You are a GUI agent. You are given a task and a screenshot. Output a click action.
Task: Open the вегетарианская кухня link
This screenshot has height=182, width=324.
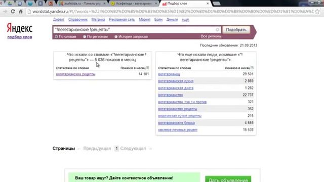coord(176,81)
